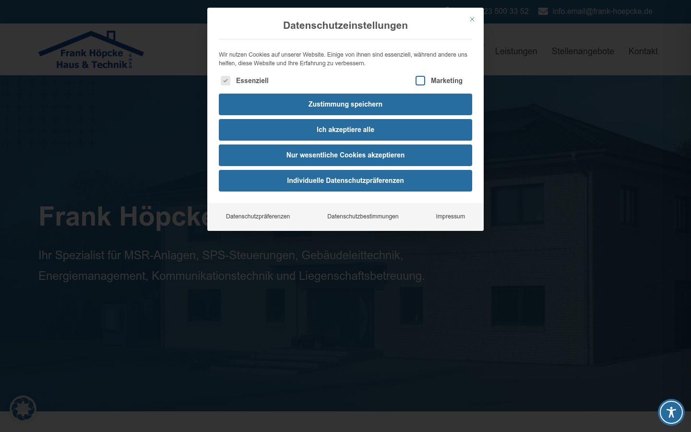Open the Stellenangebote menu item
The height and width of the screenshot is (432, 691).
[583, 51]
